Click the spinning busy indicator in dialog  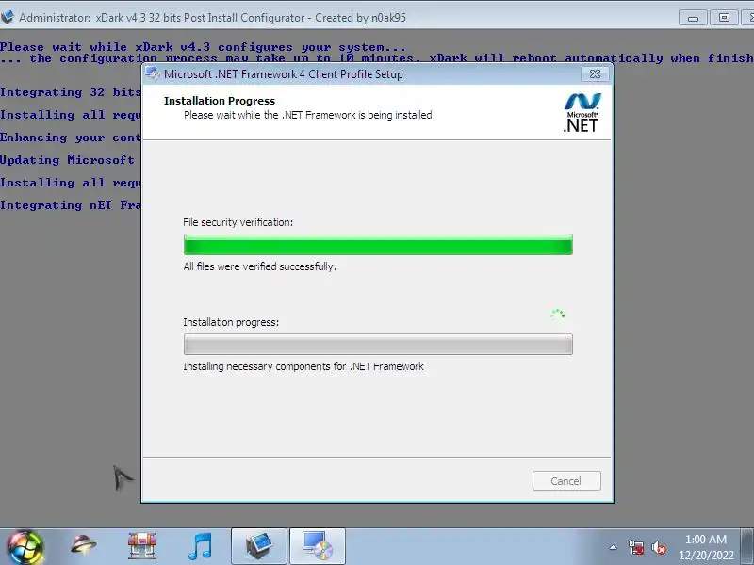tap(557, 315)
